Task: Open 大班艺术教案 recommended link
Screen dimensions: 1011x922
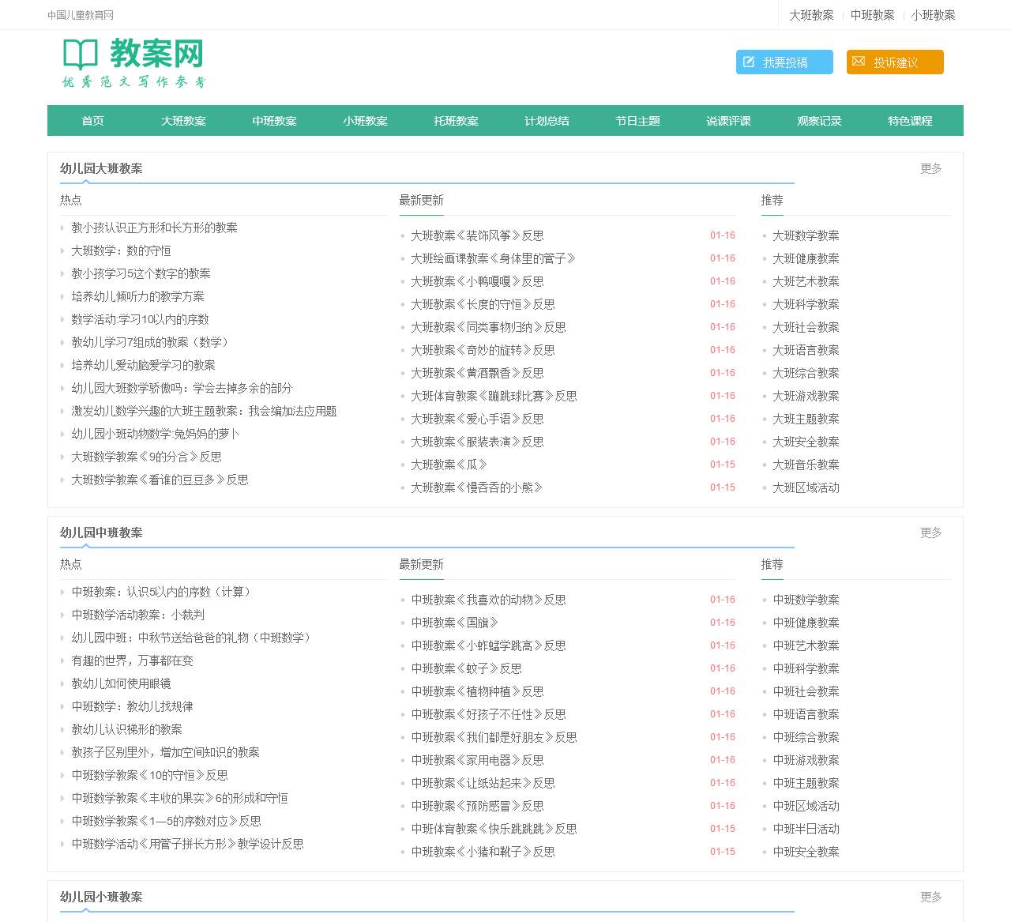Action: click(806, 281)
